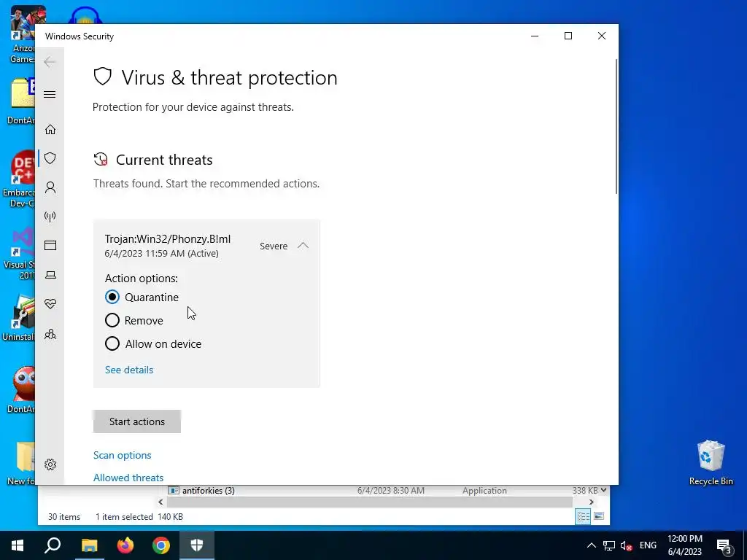747x560 pixels.
Task: Open Account protection person icon
Action: coord(50,187)
